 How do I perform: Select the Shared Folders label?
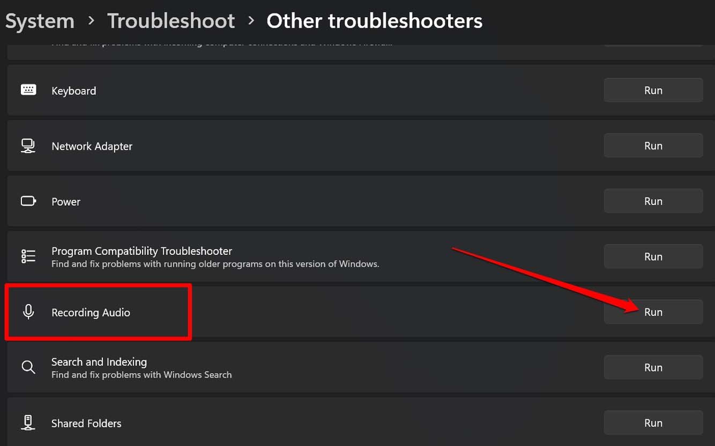tap(86, 423)
